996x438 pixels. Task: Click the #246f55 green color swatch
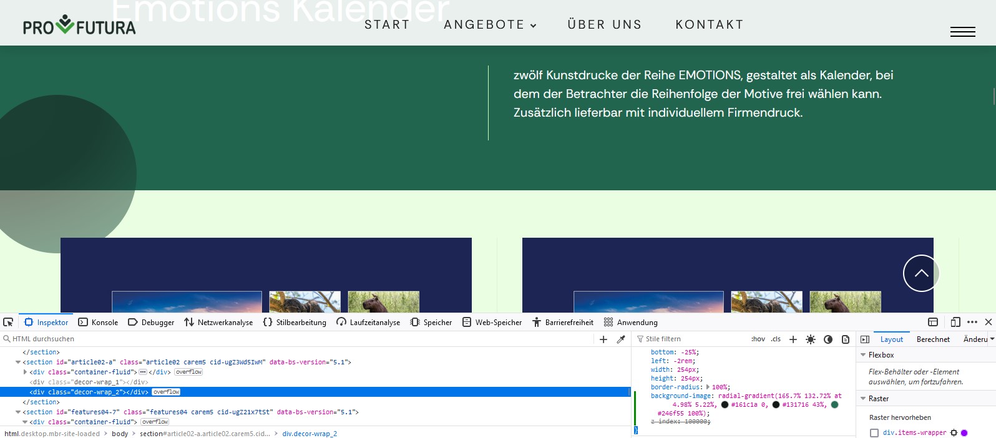[x=834, y=405]
